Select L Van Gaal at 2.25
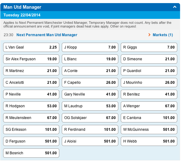Screen dimensions: 181x162 coord(31,47)
